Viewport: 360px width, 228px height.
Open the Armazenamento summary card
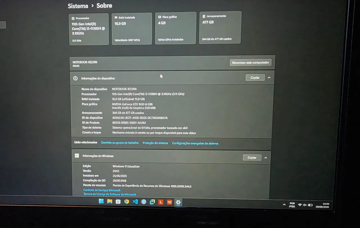(220, 27)
